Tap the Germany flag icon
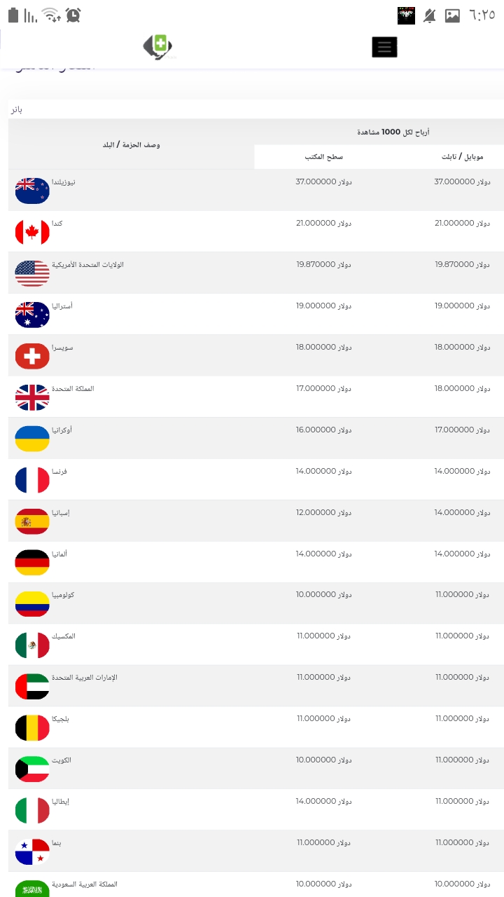 point(32,563)
